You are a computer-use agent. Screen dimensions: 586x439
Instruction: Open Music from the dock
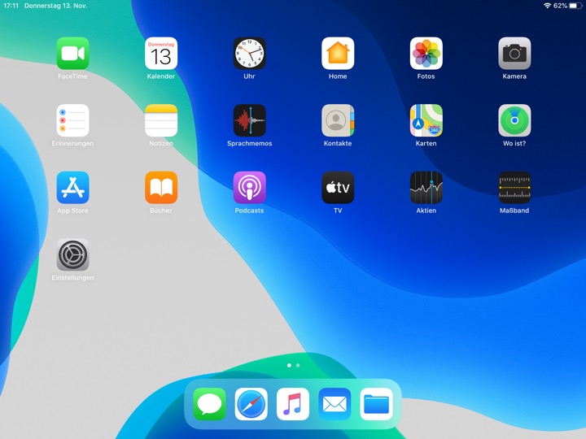click(293, 404)
